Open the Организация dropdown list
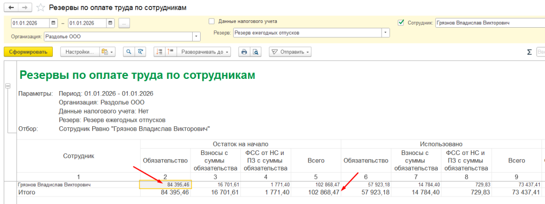The width and height of the screenshot is (545, 204). click(x=197, y=36)
